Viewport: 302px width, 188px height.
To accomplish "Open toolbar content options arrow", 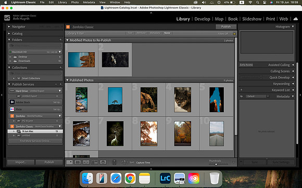I will click(234, 163).
